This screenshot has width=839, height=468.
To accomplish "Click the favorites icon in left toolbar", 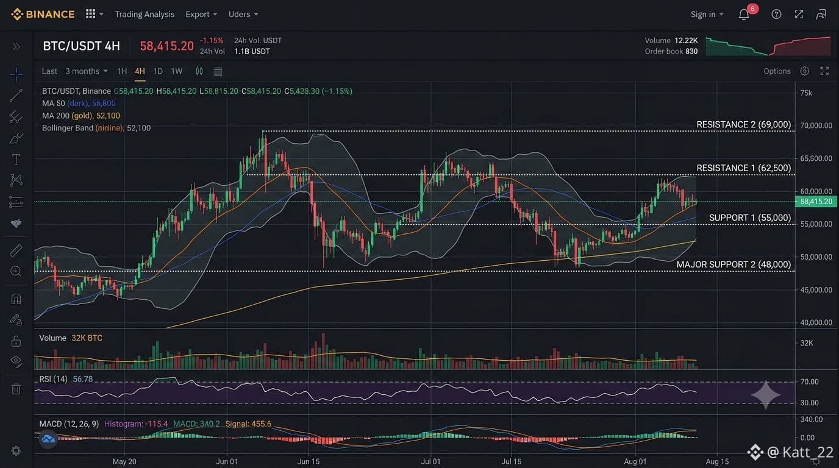I will point(16,223).
